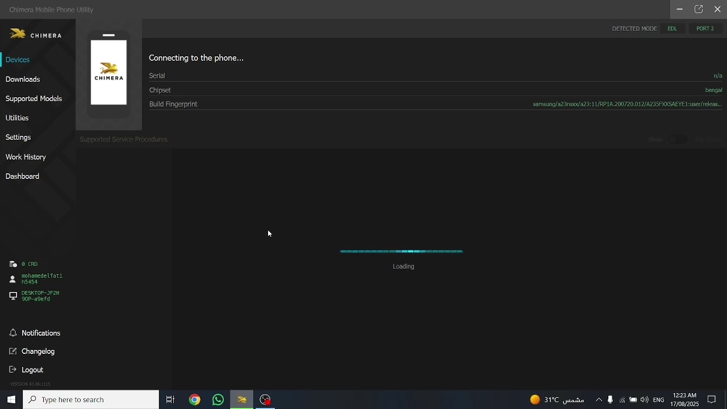This screenshot has height=409, width=727.
Task: View Work History
Action: pos(26,157)
